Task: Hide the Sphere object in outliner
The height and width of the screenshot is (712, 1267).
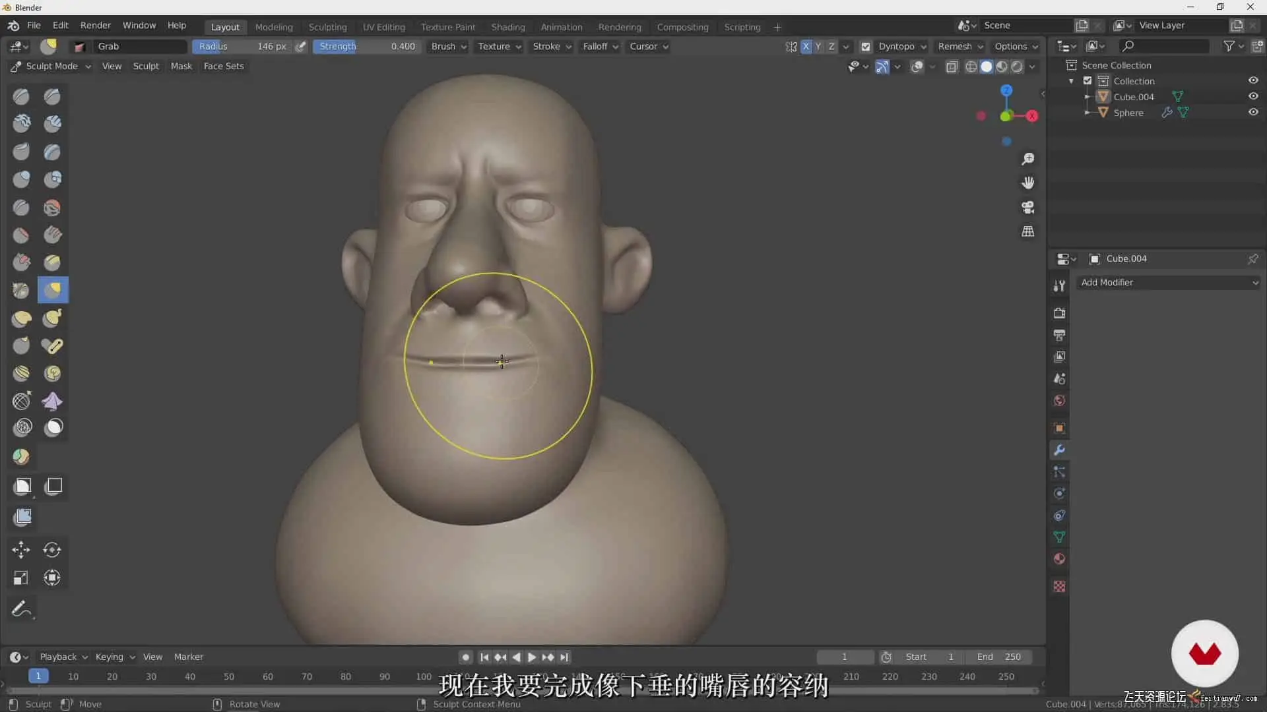Action: tap(1252, 112)
